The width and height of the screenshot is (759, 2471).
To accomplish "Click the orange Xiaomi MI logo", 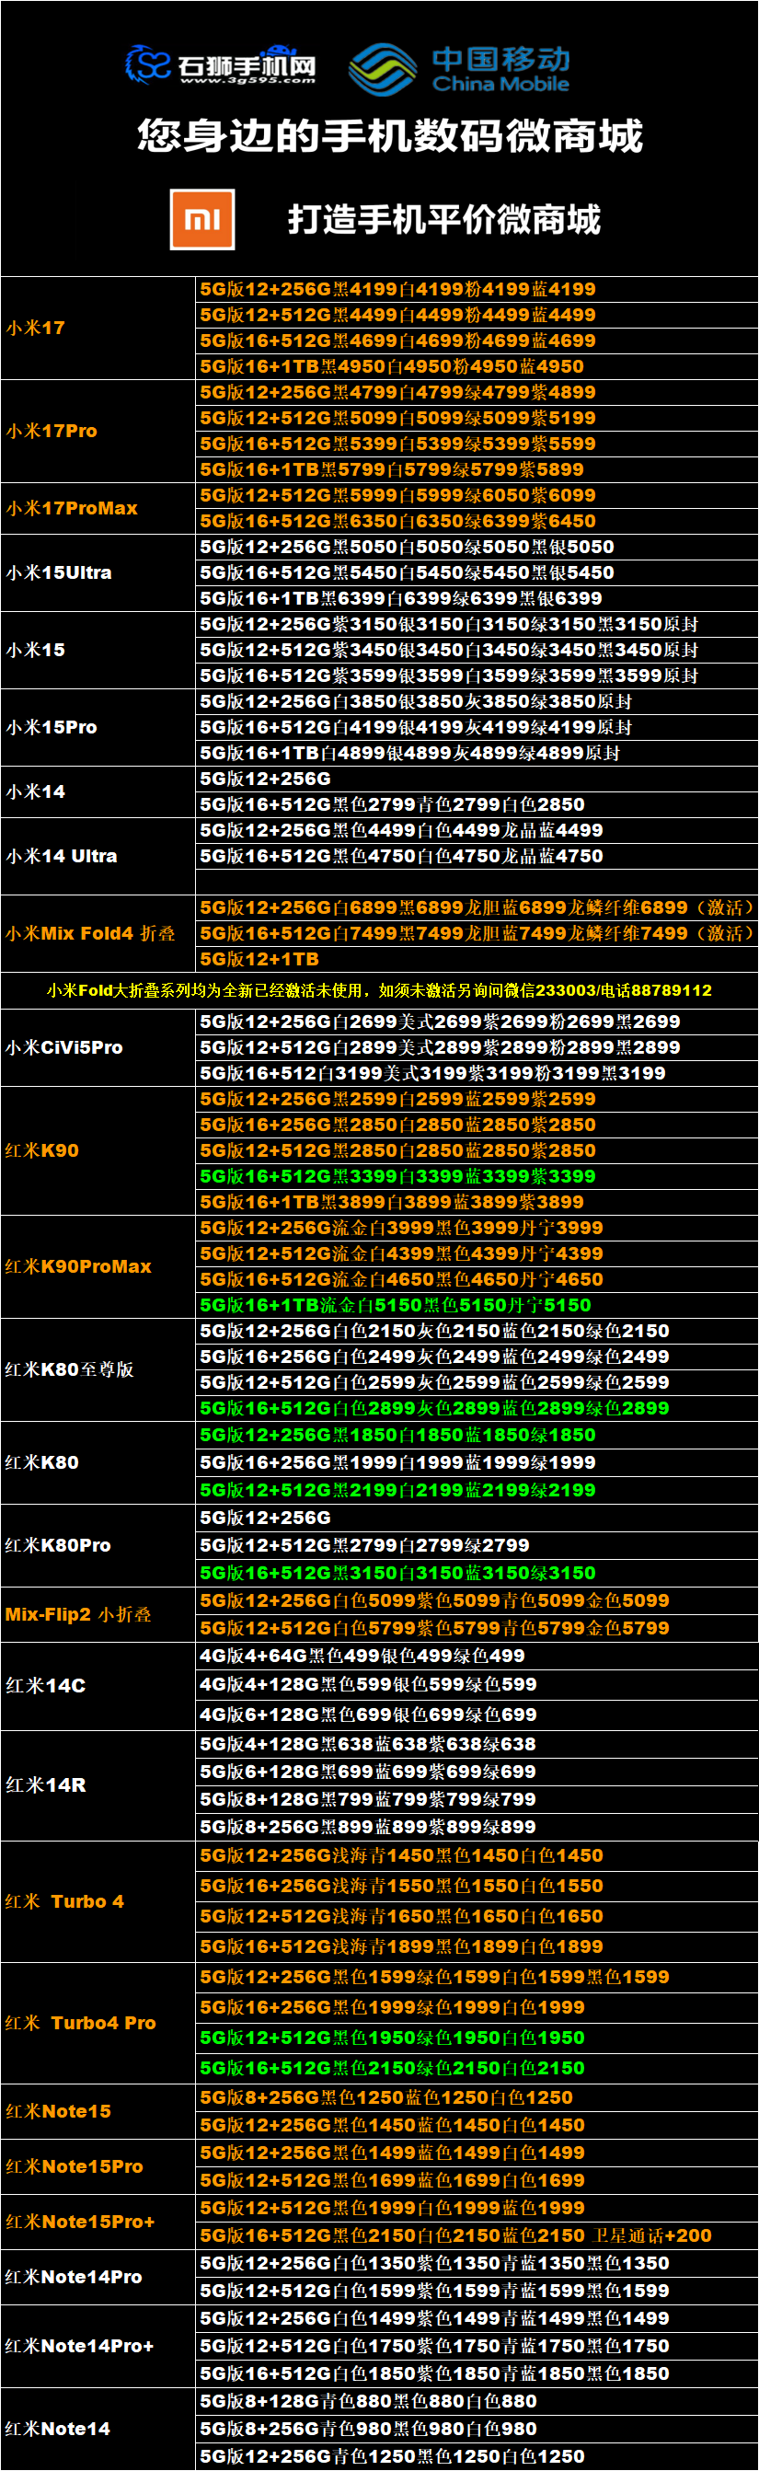I will (202, 220).
